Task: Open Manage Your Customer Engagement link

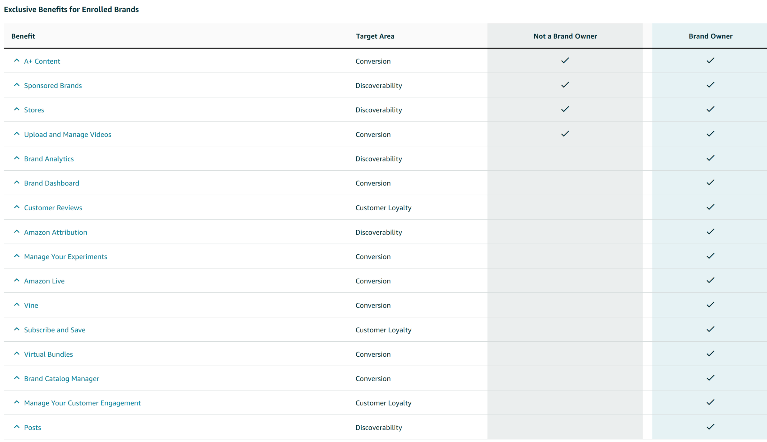Action: pyautogui.click(x=82, y=403)
